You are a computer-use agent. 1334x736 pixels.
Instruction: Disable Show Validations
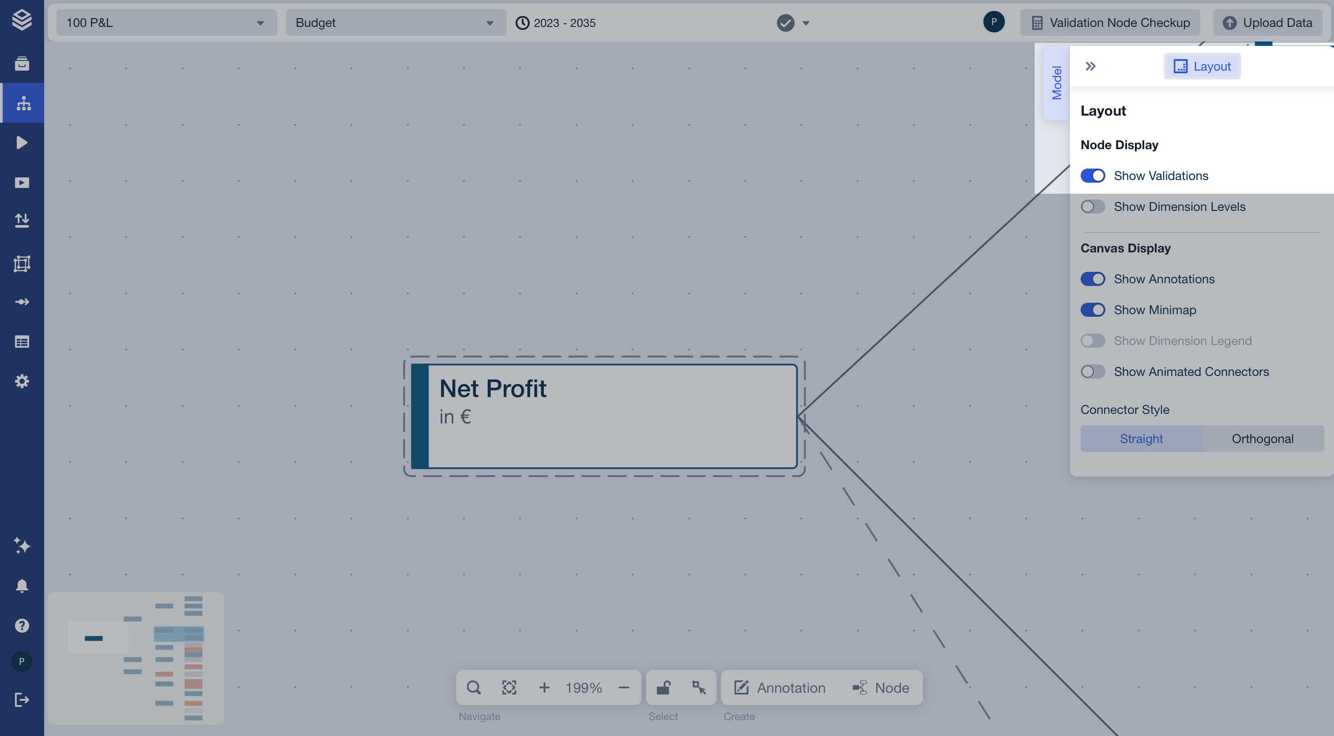pyautogui.click(x=1093, y=176)
